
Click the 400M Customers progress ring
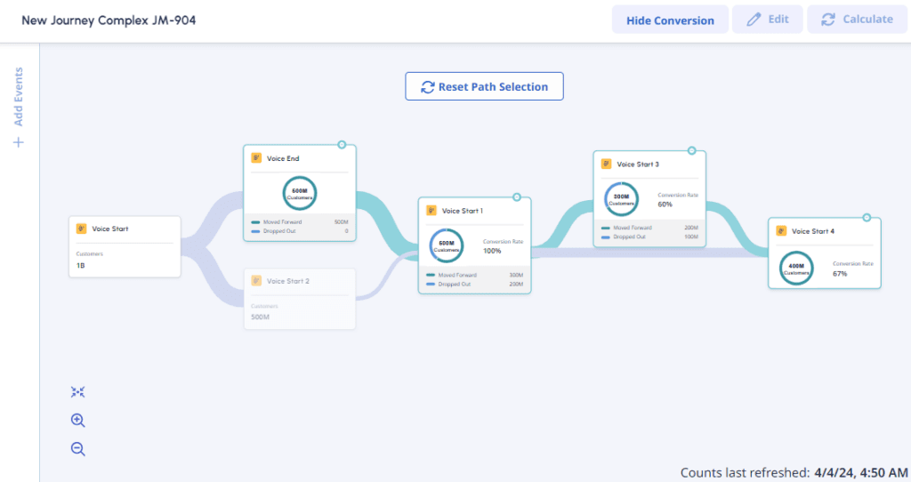click(796, 269)
